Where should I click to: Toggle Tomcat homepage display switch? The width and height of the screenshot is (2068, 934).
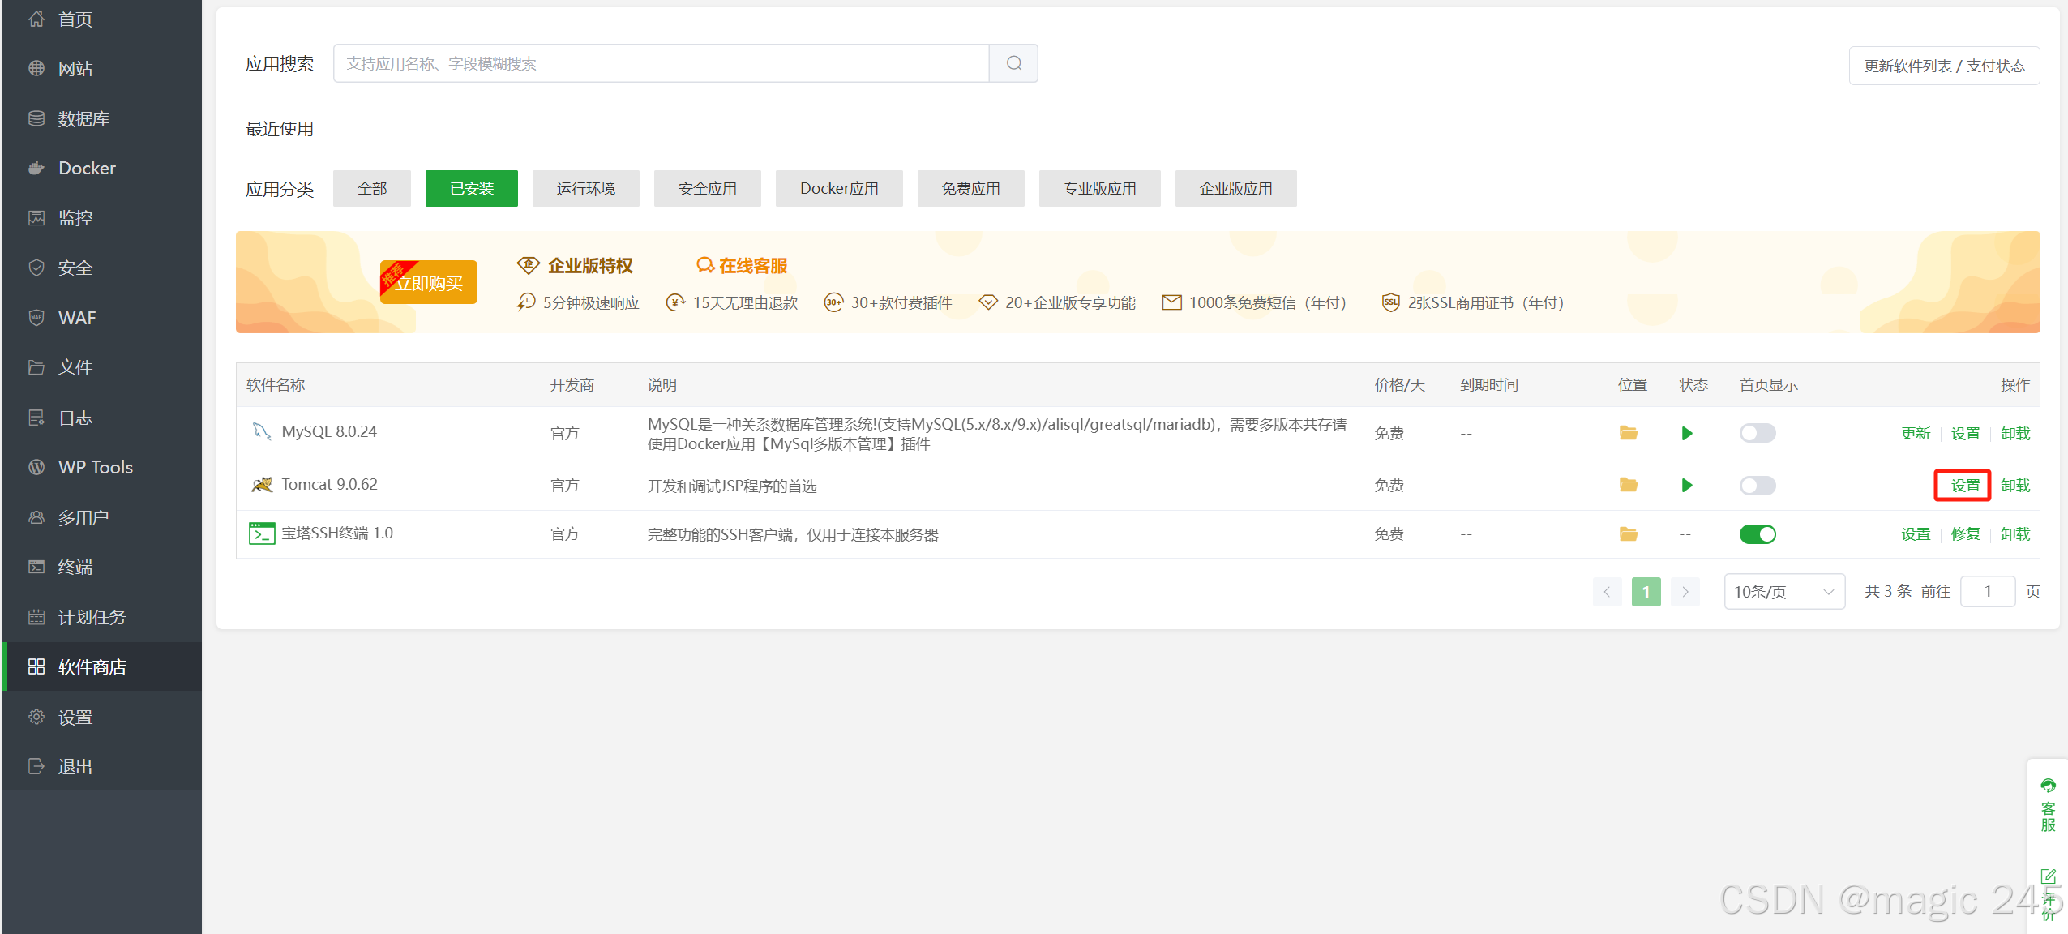1757,486
